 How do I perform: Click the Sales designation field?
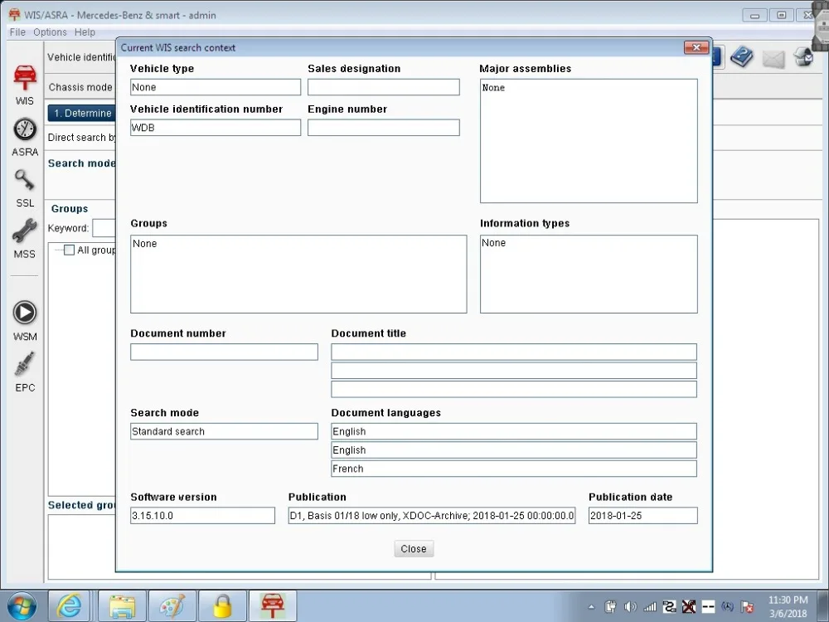coord(383,87)
